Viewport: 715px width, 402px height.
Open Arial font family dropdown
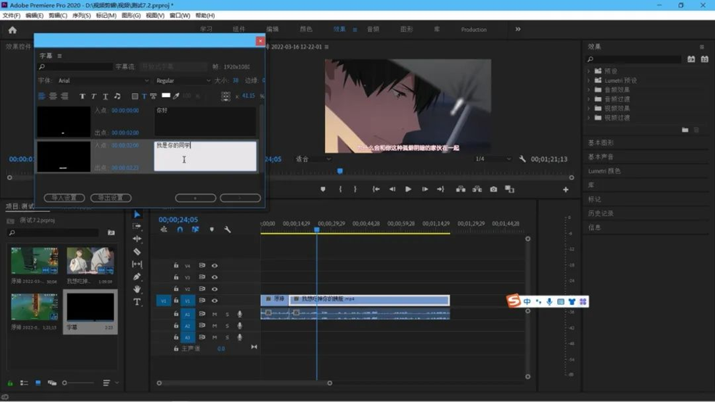coord(103,80)
